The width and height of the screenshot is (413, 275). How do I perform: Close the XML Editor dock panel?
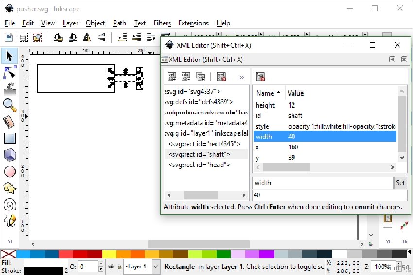tap(404, 59)
